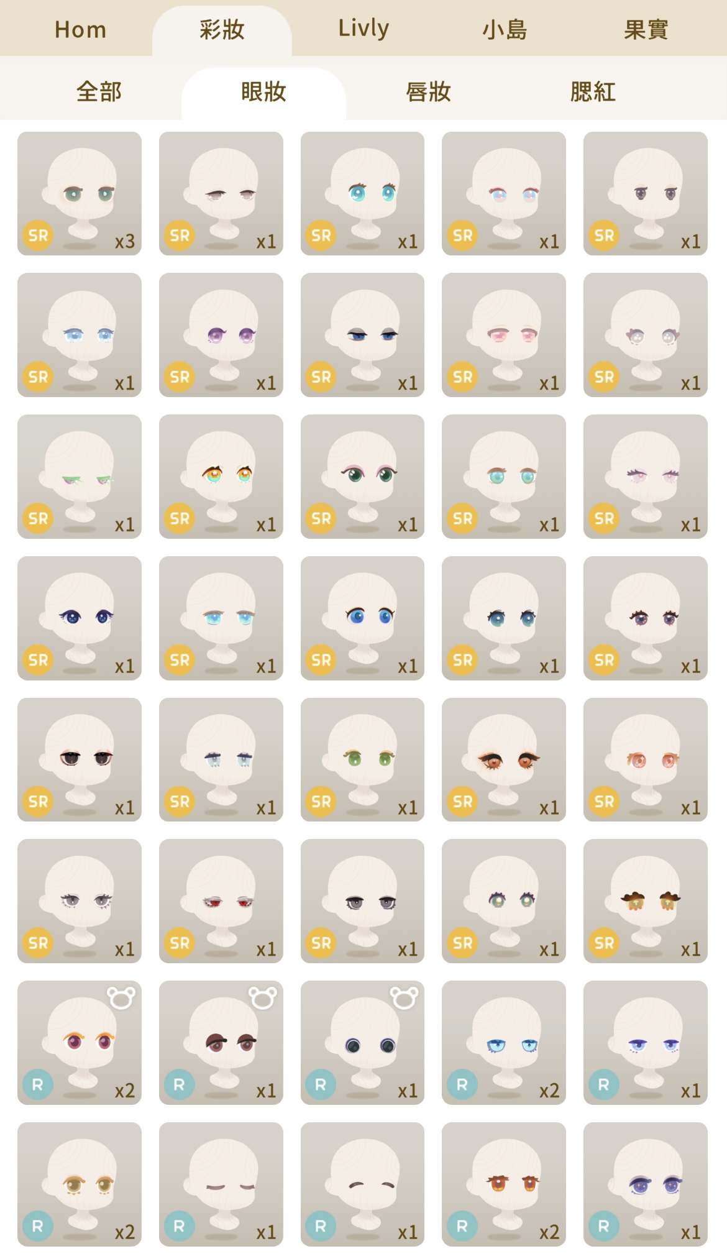Choose the green squinting eyes SR item
The height and width of the screenshot is (1259, 727).
point(80,477)
